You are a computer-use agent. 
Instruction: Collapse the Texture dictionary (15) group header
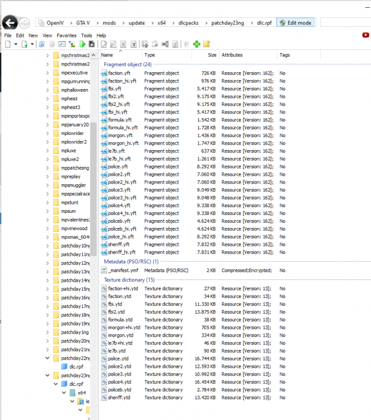[129, 279]
